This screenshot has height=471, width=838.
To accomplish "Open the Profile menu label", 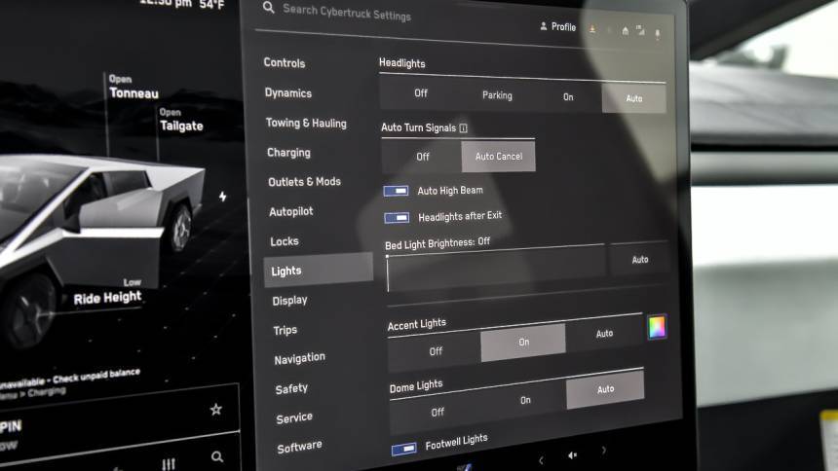I will 563,26.
